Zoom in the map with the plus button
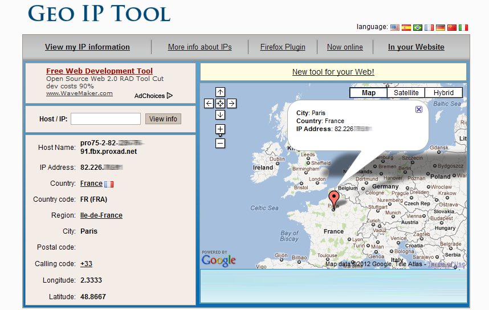Image resolution: width=489 pixels, height=310 pixels. pyautogui.click(x=221, y=129)
